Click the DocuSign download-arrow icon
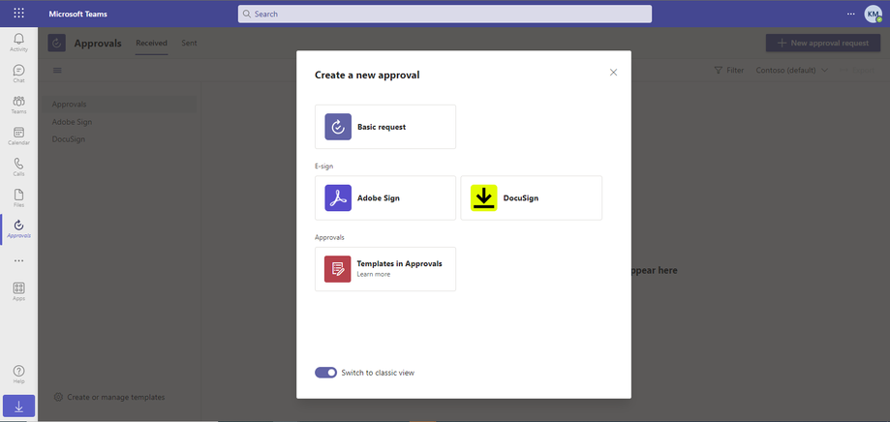This screenshot has height=422, width=890. click(x=483, y=198)
